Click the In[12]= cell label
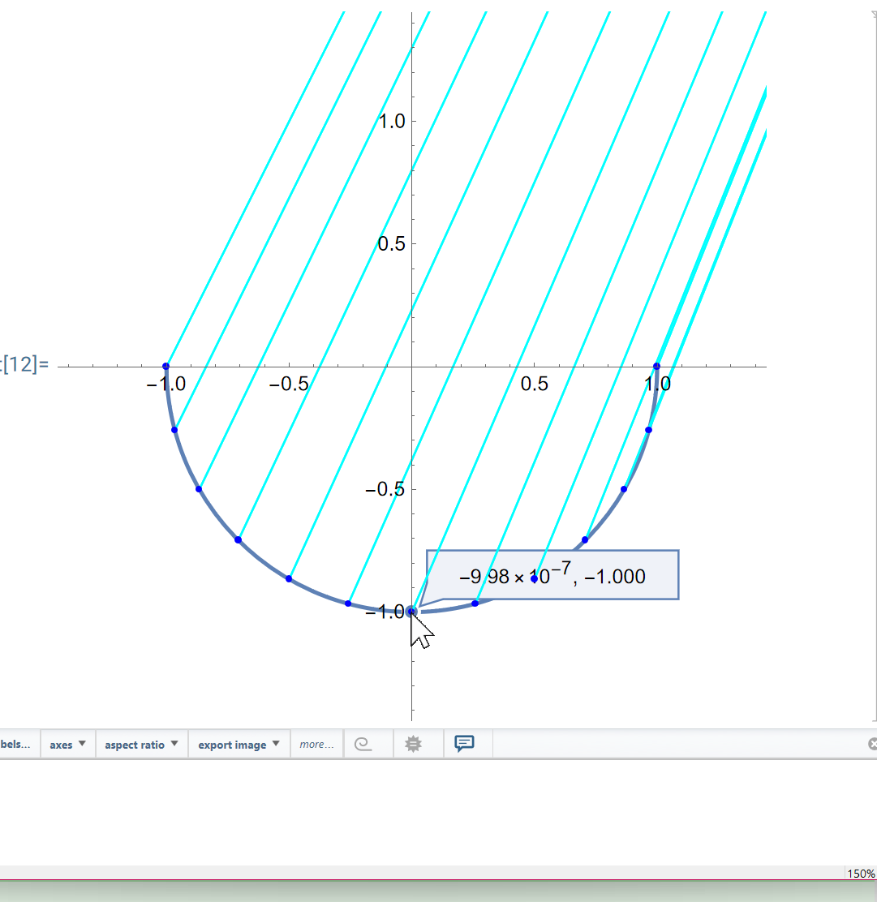 point(23,365)
